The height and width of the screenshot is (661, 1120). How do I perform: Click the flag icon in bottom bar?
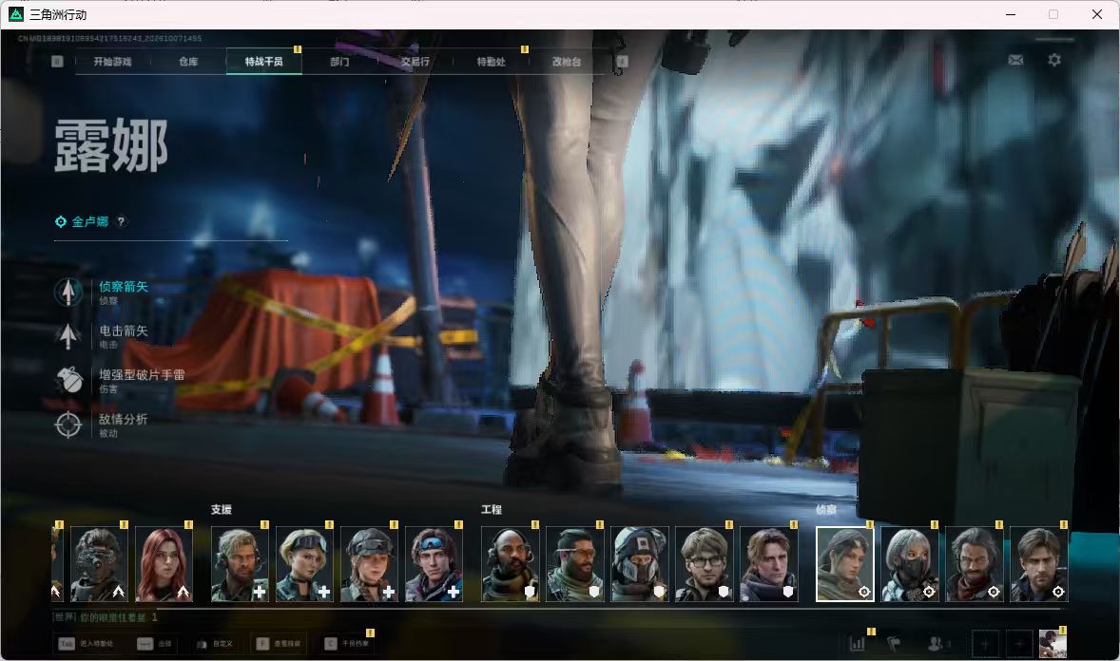(x=894, y=644)
